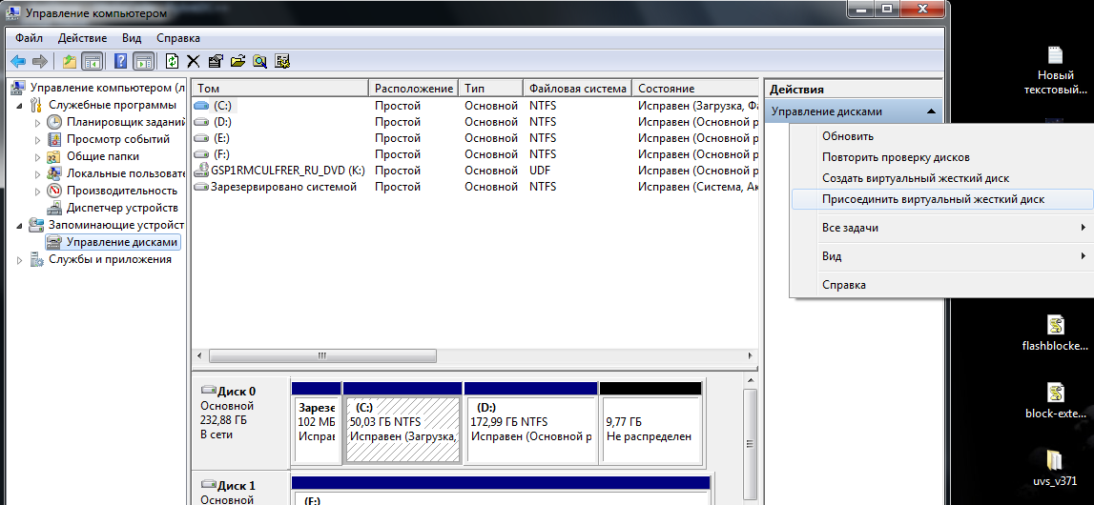Select the (D:) volume row

(x=475, y=122)
